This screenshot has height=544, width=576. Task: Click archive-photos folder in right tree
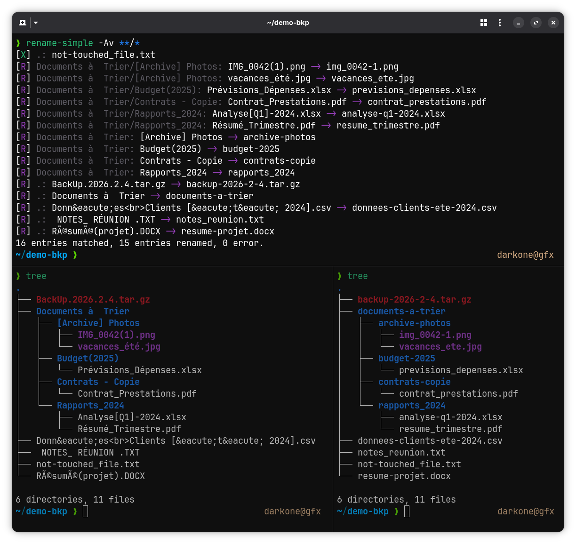coord(415,323)
